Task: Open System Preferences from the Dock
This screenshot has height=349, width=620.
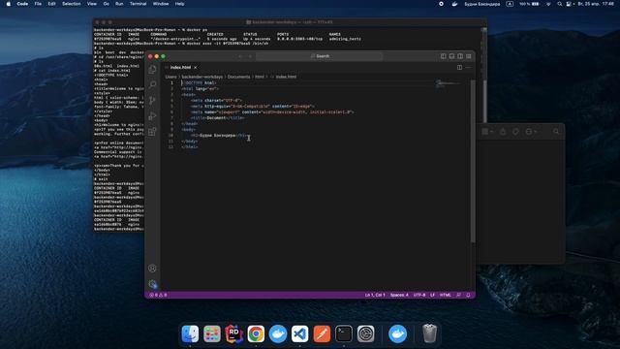Action: [366, 333]
